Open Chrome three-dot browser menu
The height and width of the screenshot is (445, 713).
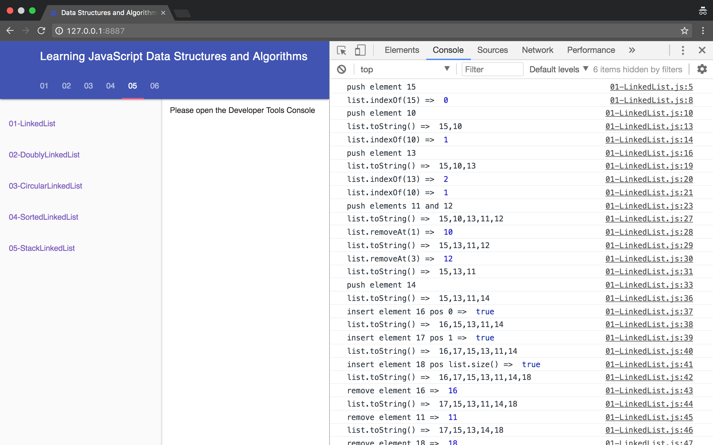[703, 31]
